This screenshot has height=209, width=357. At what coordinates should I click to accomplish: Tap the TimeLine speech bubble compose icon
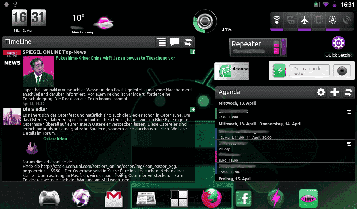175,42
